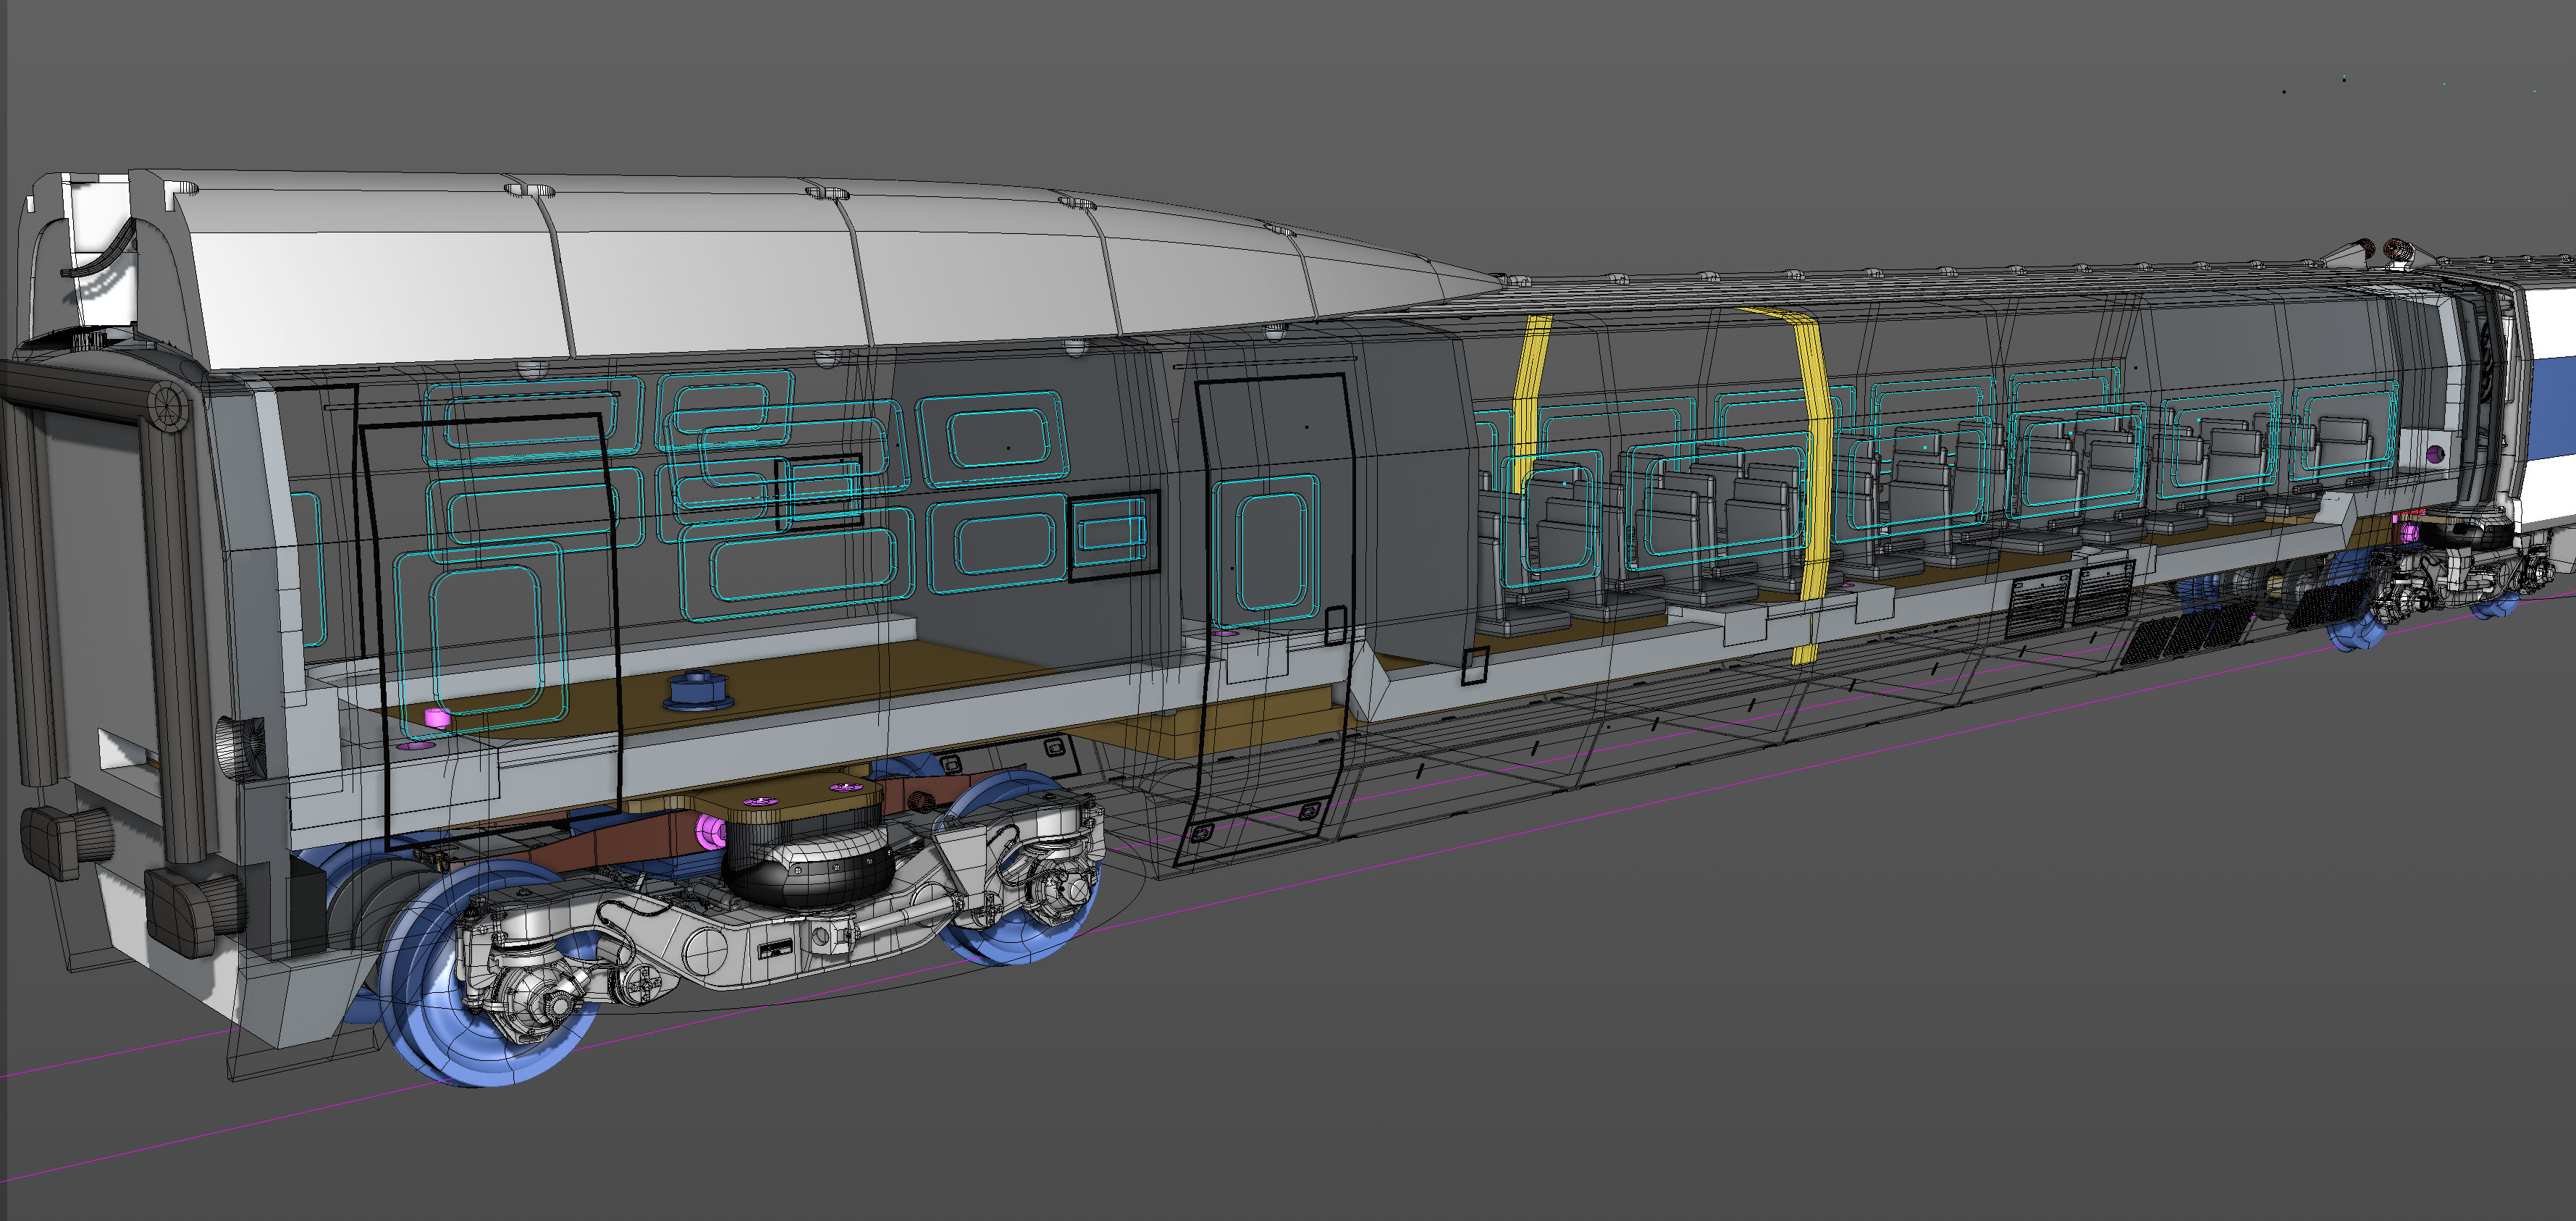Viewport: 2576px width, 1221px height.
Task: Select the left underfloor louvre grille
Action: 2037,605
